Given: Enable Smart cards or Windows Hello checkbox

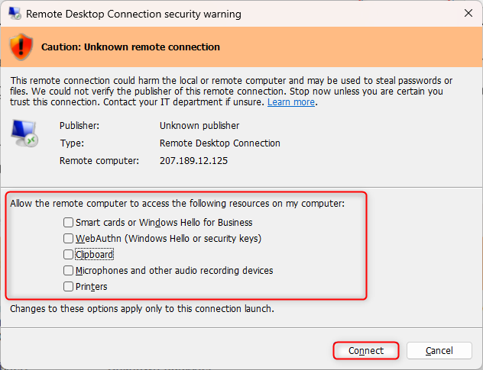Looking at the screenshot, I should 69,223.
